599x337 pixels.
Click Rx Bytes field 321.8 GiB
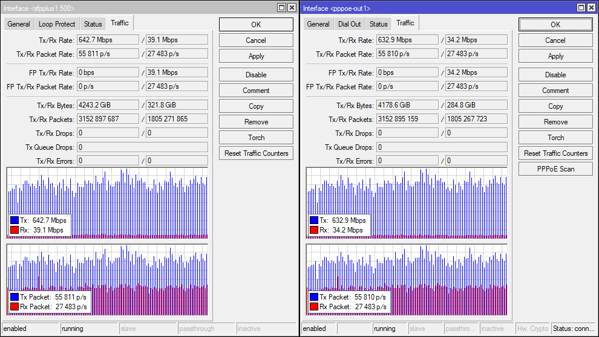pos(177,105)
